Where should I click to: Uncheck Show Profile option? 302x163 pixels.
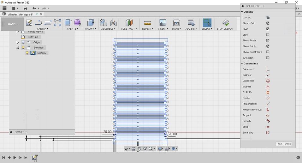tap(268, 40)
